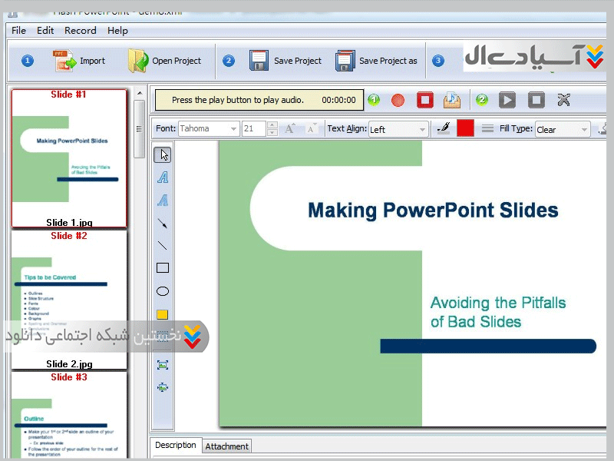Click the red color swatch
614x461 pixels.
pos(465,128)
